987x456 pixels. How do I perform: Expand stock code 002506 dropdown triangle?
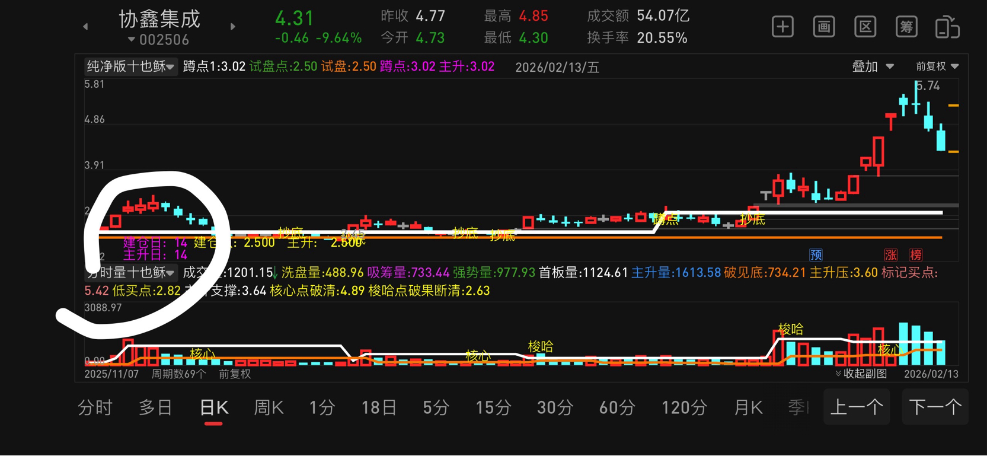(x=132, y=40)
